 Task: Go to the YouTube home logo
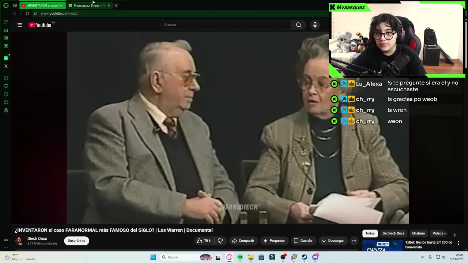(x=40, y=25)
